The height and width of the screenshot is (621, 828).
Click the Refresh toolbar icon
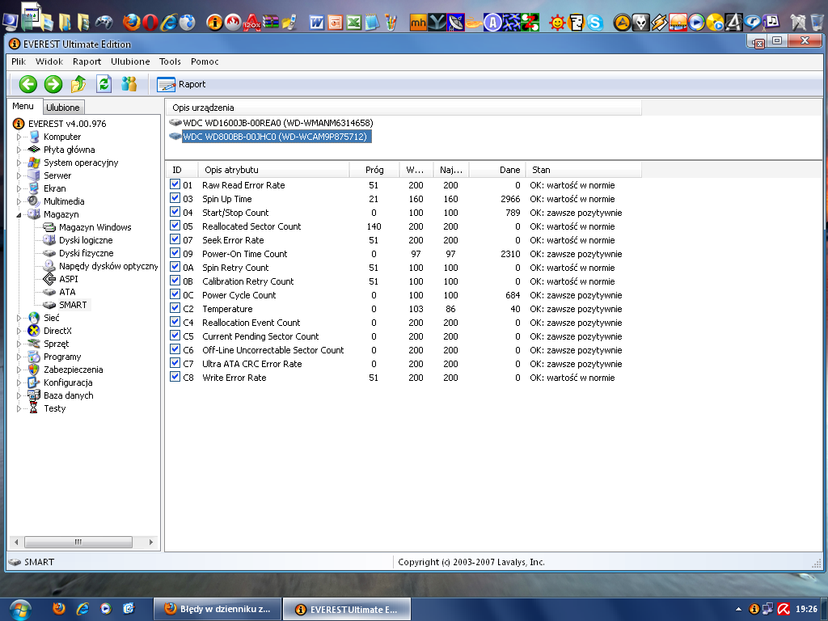click(104, 84)
